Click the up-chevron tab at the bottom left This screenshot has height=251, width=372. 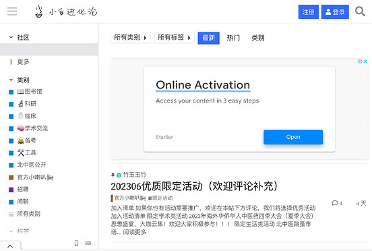(x=10, y=246)
